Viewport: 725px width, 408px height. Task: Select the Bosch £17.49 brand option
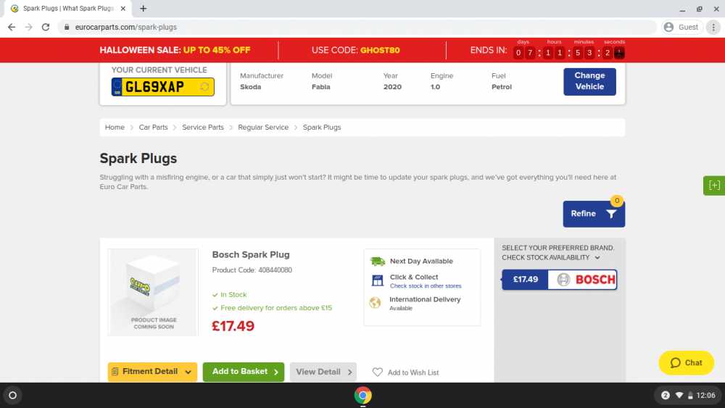[560, 280]
